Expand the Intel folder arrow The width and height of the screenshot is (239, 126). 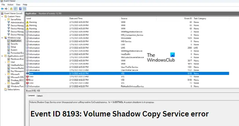coord(5,62)
